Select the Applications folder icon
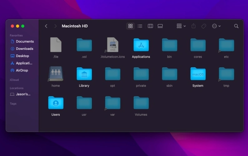Image resolution: width=248 pixels, height=156 pixels. [141, 45]
